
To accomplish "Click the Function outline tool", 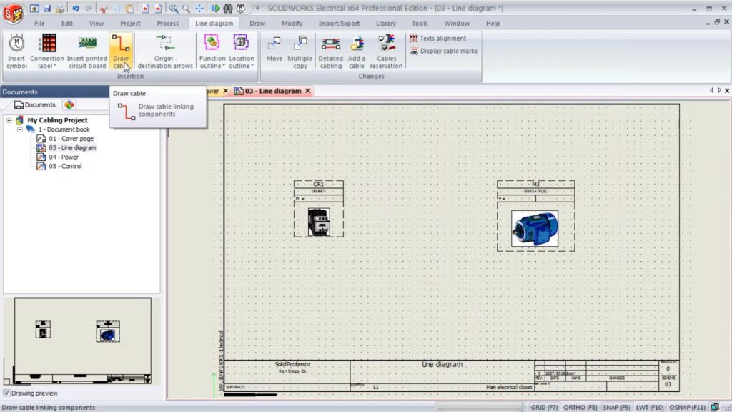I will [x=212, y=51].
